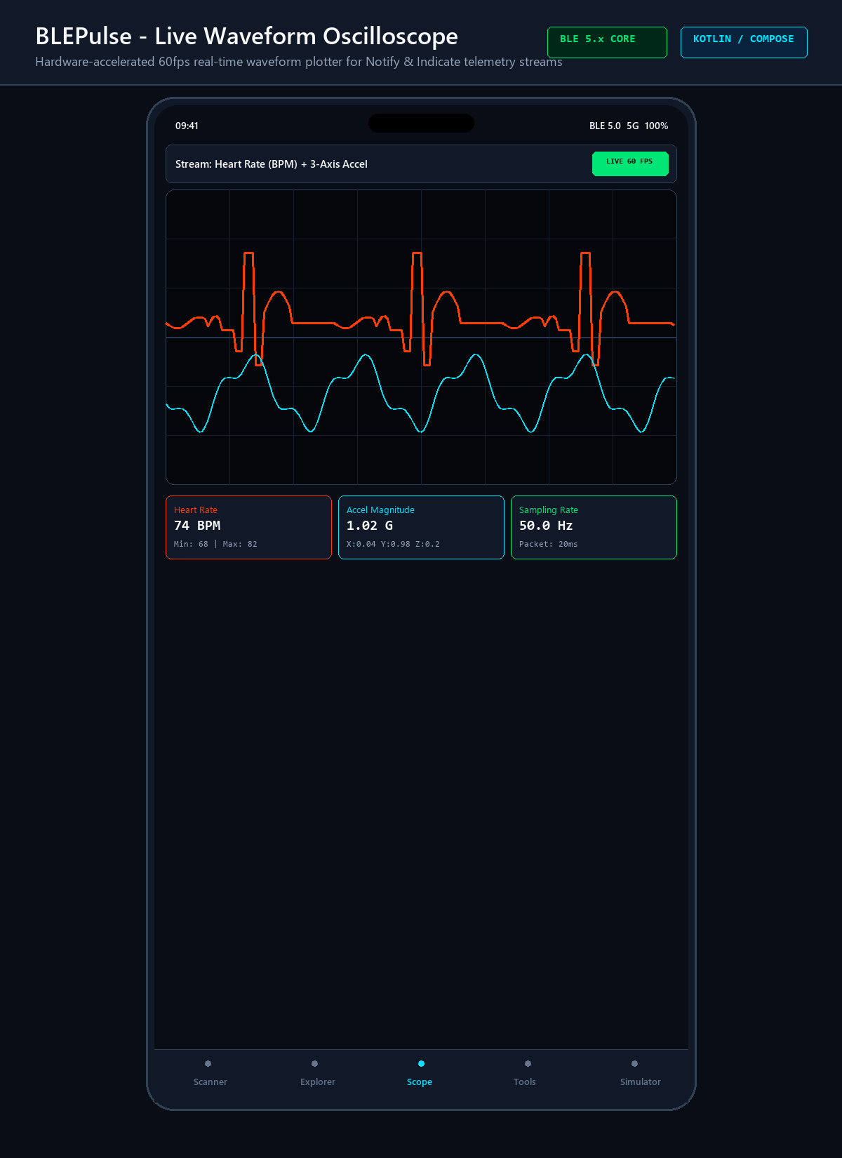842x1158 pixels.
Task: Click the 09:41 status bar clock
Action: click(x=187, y=126)
